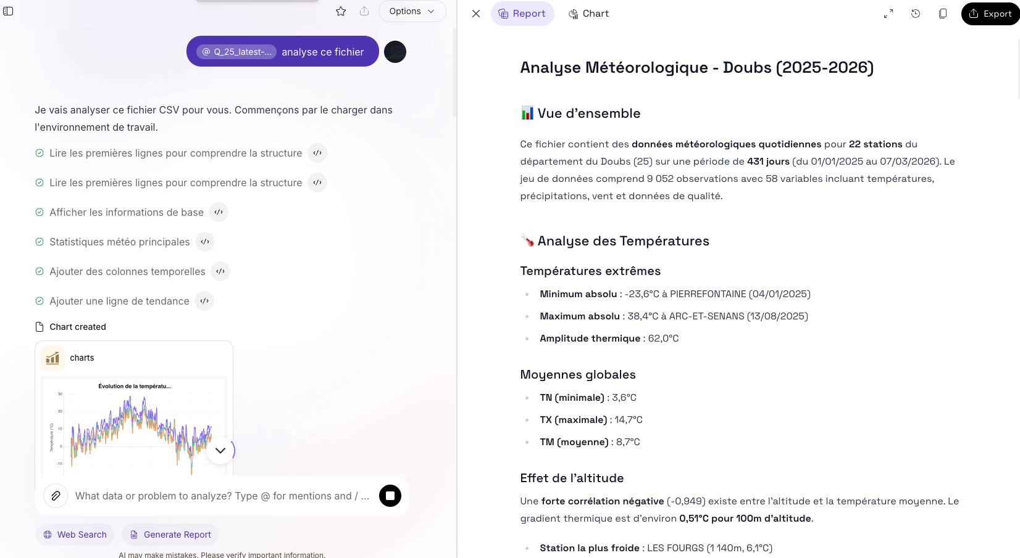Click the Export button
This screenshot has height=558, width=1020.
coord(990,14)
